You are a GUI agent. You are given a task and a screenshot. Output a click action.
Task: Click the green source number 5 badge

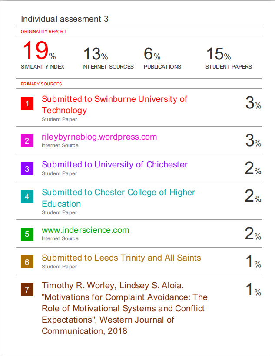point(27,234)
